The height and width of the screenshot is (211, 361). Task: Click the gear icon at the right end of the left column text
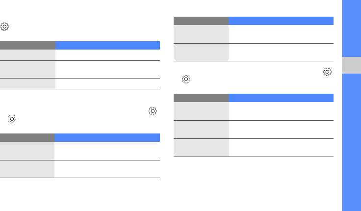[x=153, y=111]
